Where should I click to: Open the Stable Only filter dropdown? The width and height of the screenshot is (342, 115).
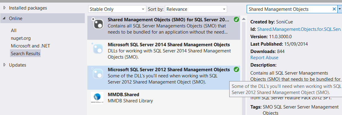point(117,9)
